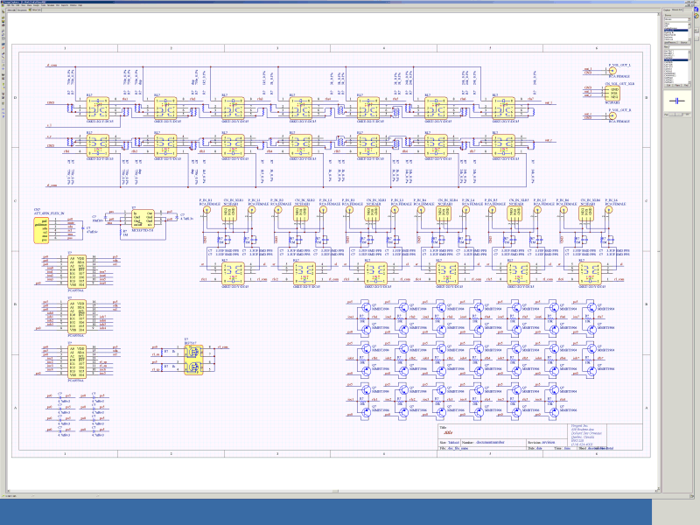This screenshot has height=525, width=700.
Task: Open the Help menu
Action: pyautogui.click(x=80, y=5)
